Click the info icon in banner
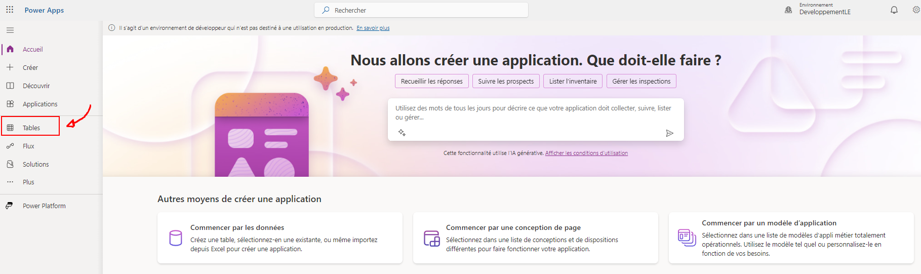The height and width of the screenshot is (274, 921). coord(112,28)
